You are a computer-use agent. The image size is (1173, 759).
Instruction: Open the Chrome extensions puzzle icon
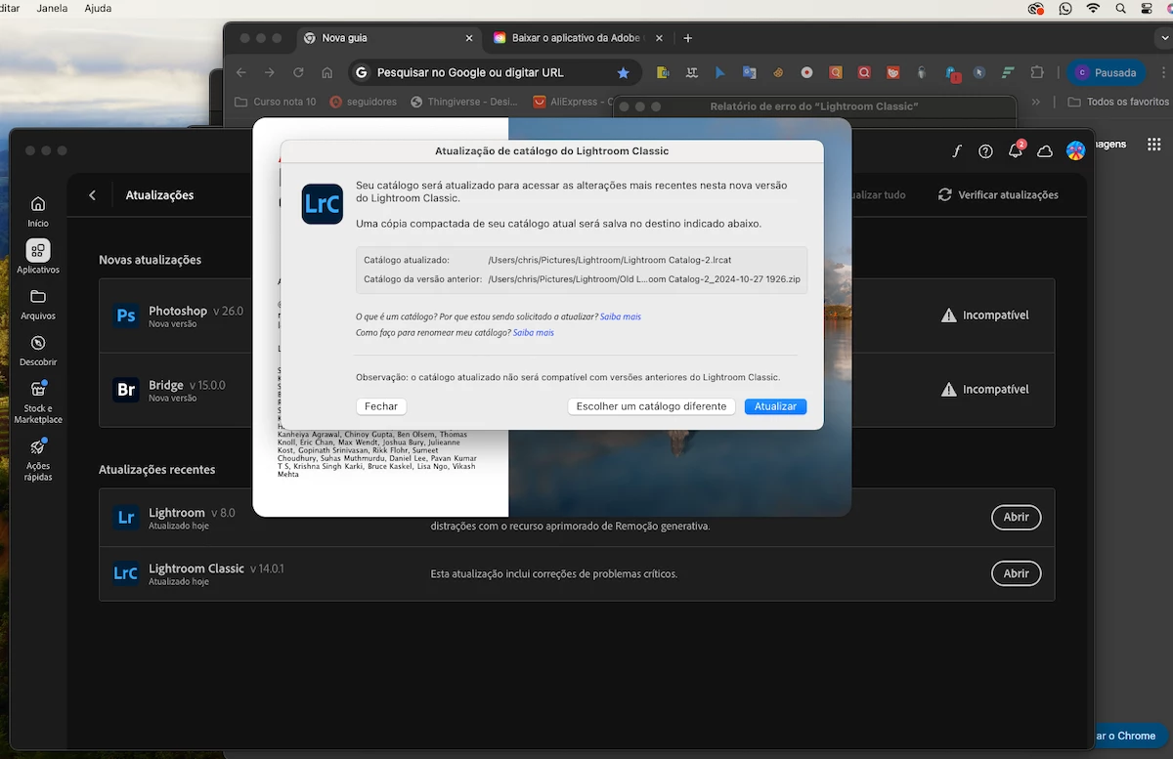[x=1037, y=72]
